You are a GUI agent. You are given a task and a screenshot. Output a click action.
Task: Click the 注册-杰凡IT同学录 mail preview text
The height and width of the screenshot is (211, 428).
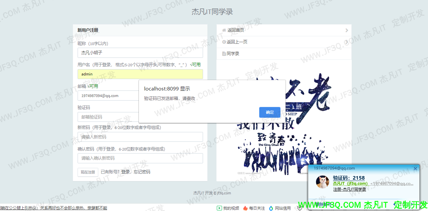[x=349, y=189]
